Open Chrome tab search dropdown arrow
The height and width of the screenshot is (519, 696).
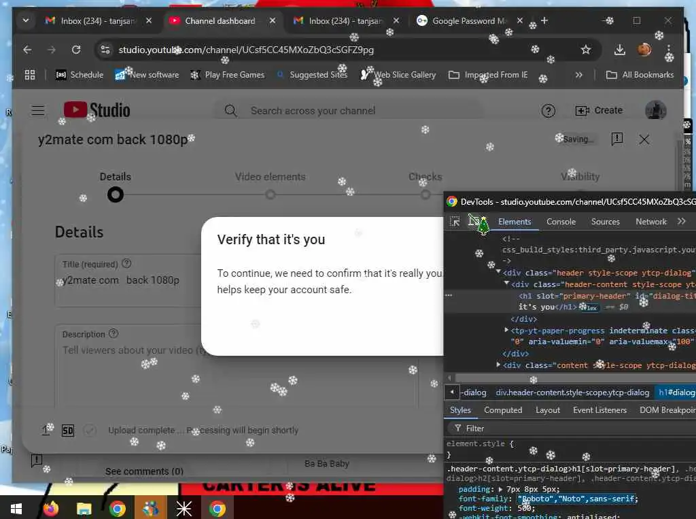[26, 20]
